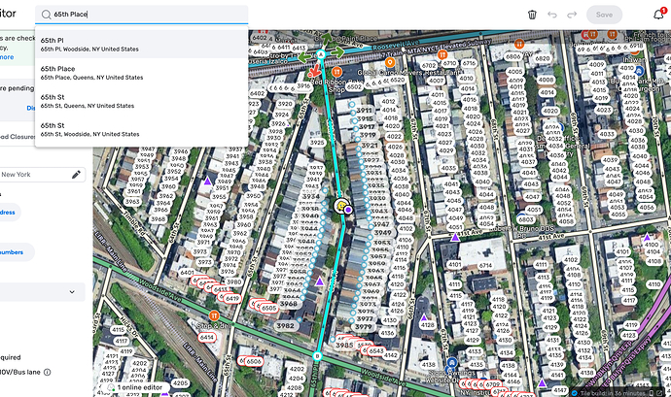This screenshot has height=397, width=671.
Task: Click house number 3968 label near Woodside Ave
Action: [x=289, y=304]
